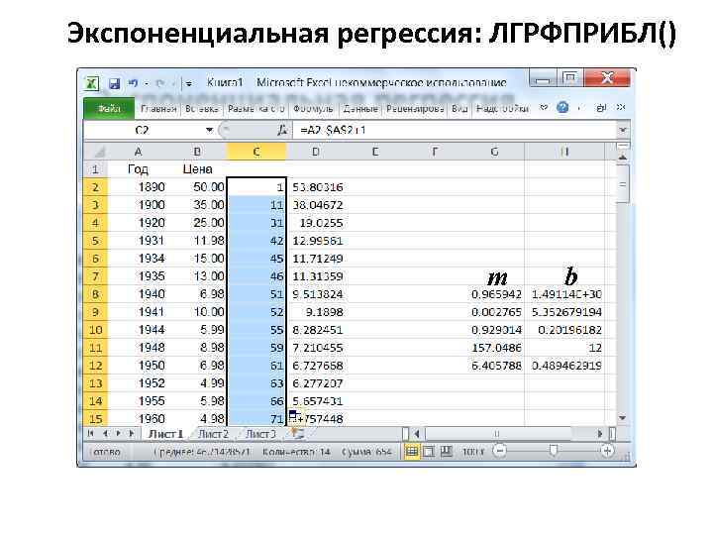Open the Файл tab
Screen dimensions: 713x535
pyautogui.click(x=109, y=109)
